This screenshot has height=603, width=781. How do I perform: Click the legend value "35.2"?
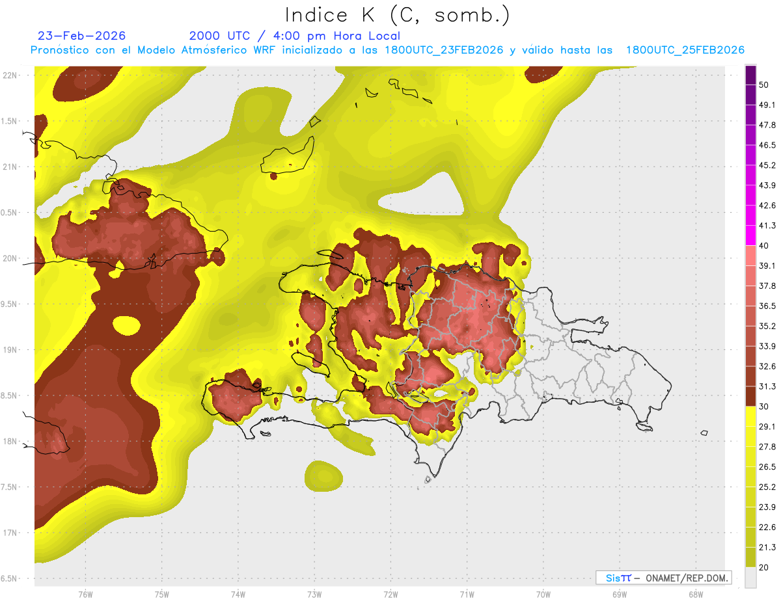(x=768, y=327)
